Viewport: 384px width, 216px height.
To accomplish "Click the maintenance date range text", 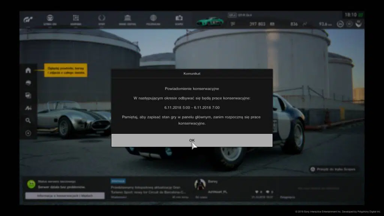I will (x=192, y=108).
